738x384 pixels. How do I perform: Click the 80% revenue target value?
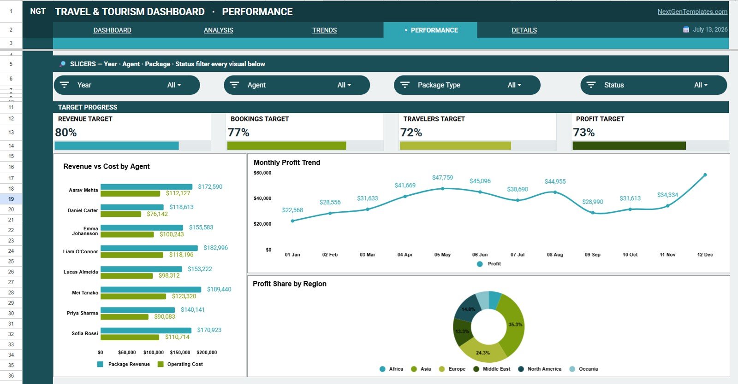coord(66,133)
